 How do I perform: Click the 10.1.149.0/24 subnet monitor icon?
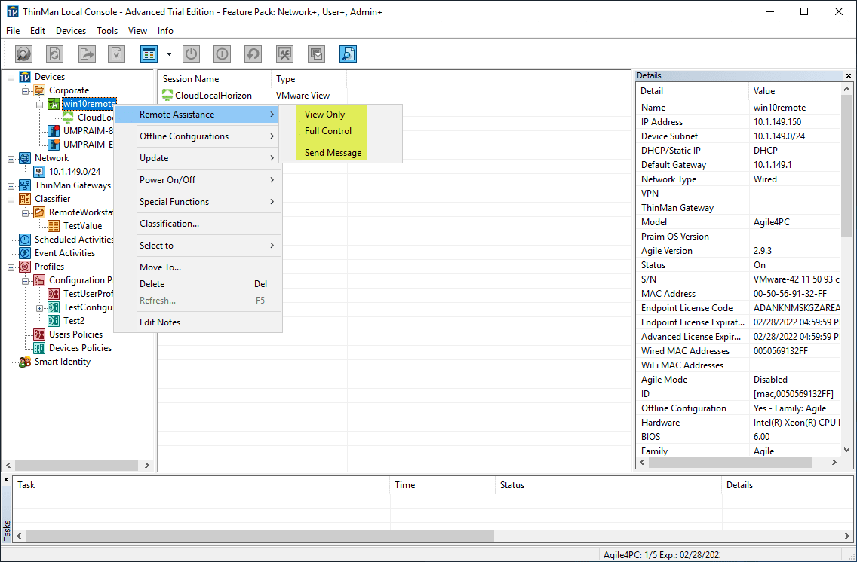point(39,172)
